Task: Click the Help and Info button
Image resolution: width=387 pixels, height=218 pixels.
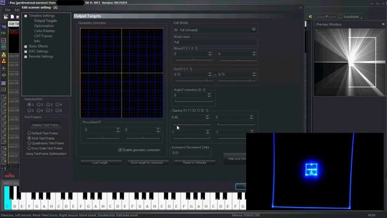Action: click(x=235, y=159)
